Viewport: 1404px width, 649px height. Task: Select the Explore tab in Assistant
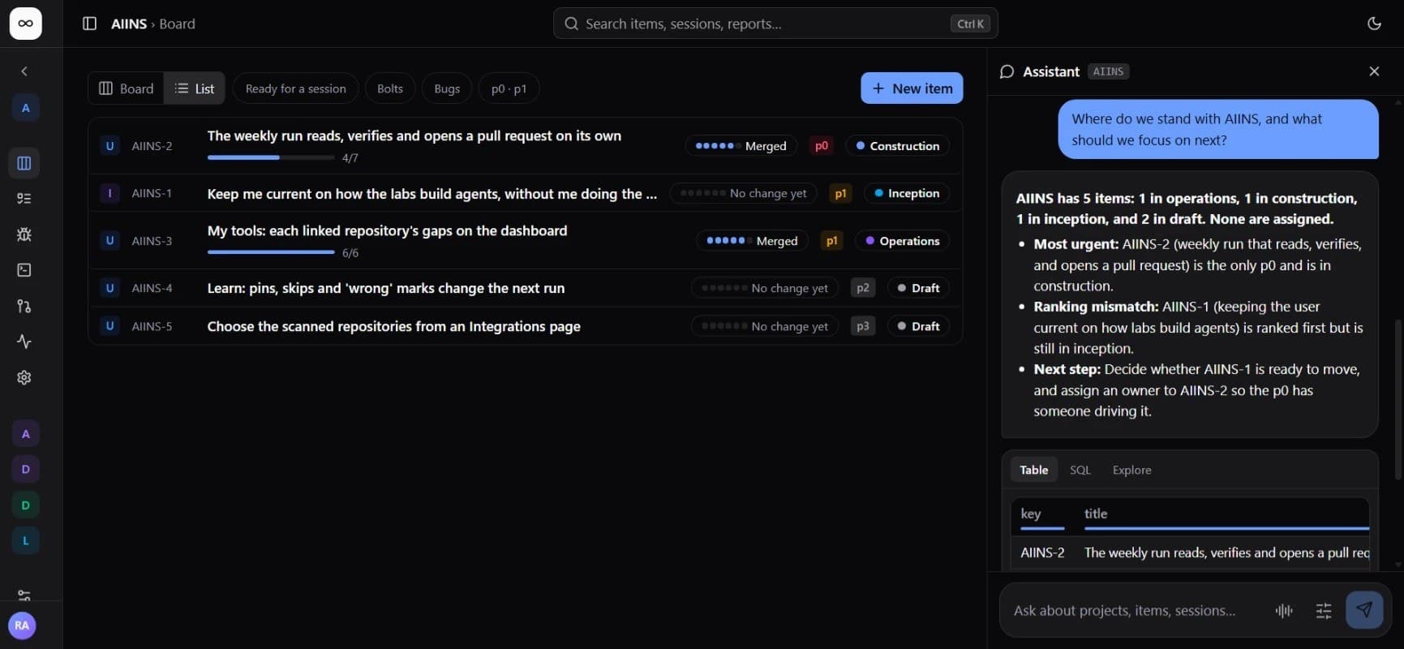point(1131,470)
